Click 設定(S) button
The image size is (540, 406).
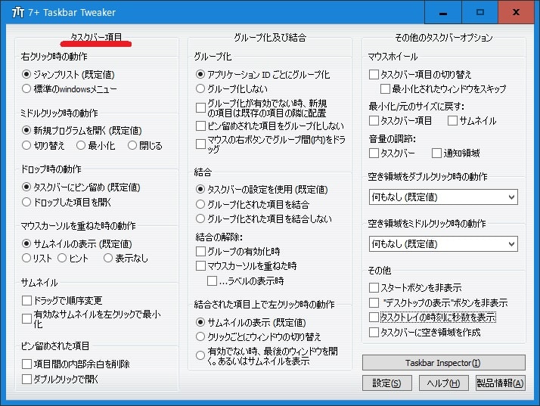click(386, 383)
